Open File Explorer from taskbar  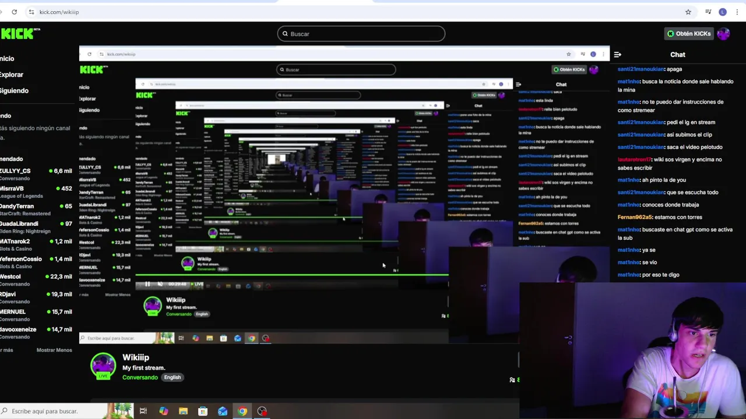point(183,411)
